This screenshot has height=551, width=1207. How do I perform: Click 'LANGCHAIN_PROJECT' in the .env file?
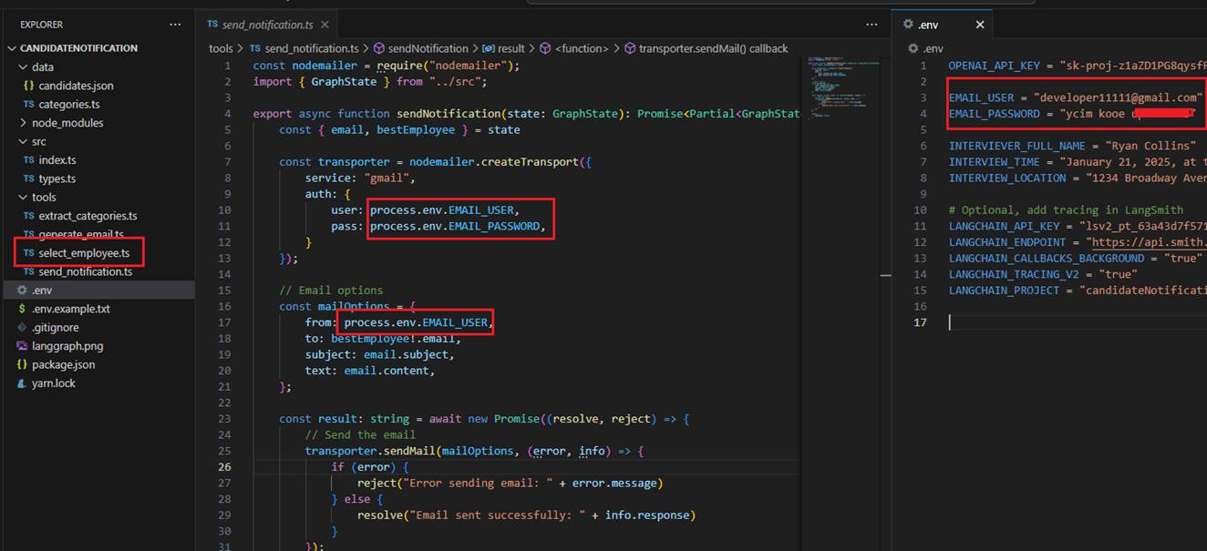[x=1004, y=291]
